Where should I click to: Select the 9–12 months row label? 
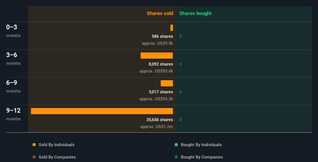click(14, 114)
